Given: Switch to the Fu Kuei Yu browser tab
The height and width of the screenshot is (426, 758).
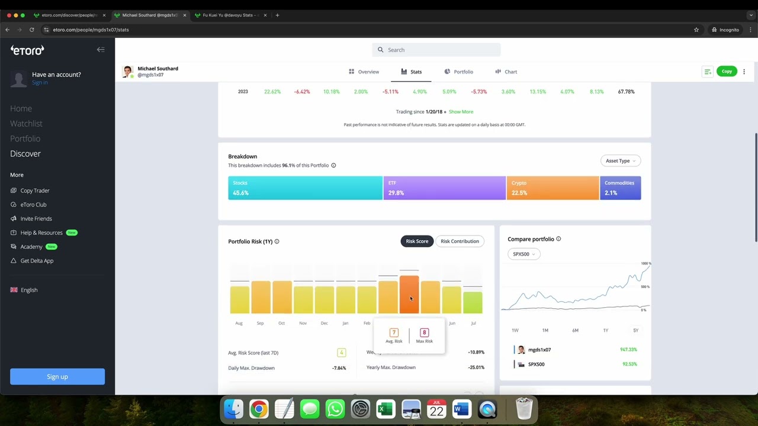Looking at the screenshot, I should coord(231,15).
